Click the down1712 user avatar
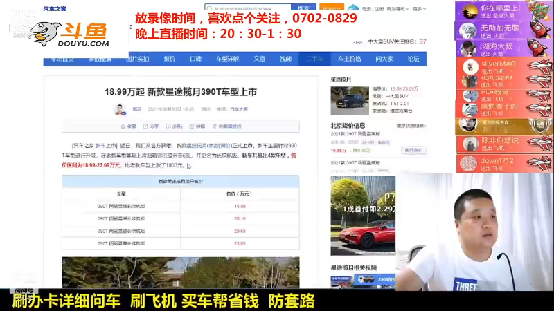The image size is (554, 311). coord(469,163)
